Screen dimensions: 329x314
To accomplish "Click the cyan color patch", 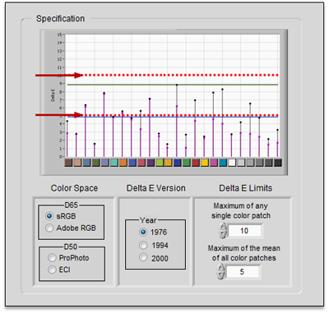I will click(223, 163).
